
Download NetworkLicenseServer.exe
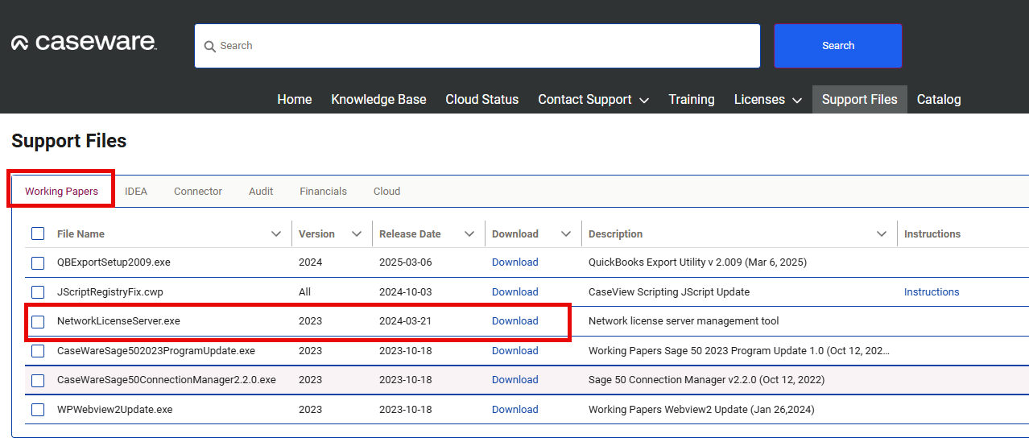tap(515, 321)
